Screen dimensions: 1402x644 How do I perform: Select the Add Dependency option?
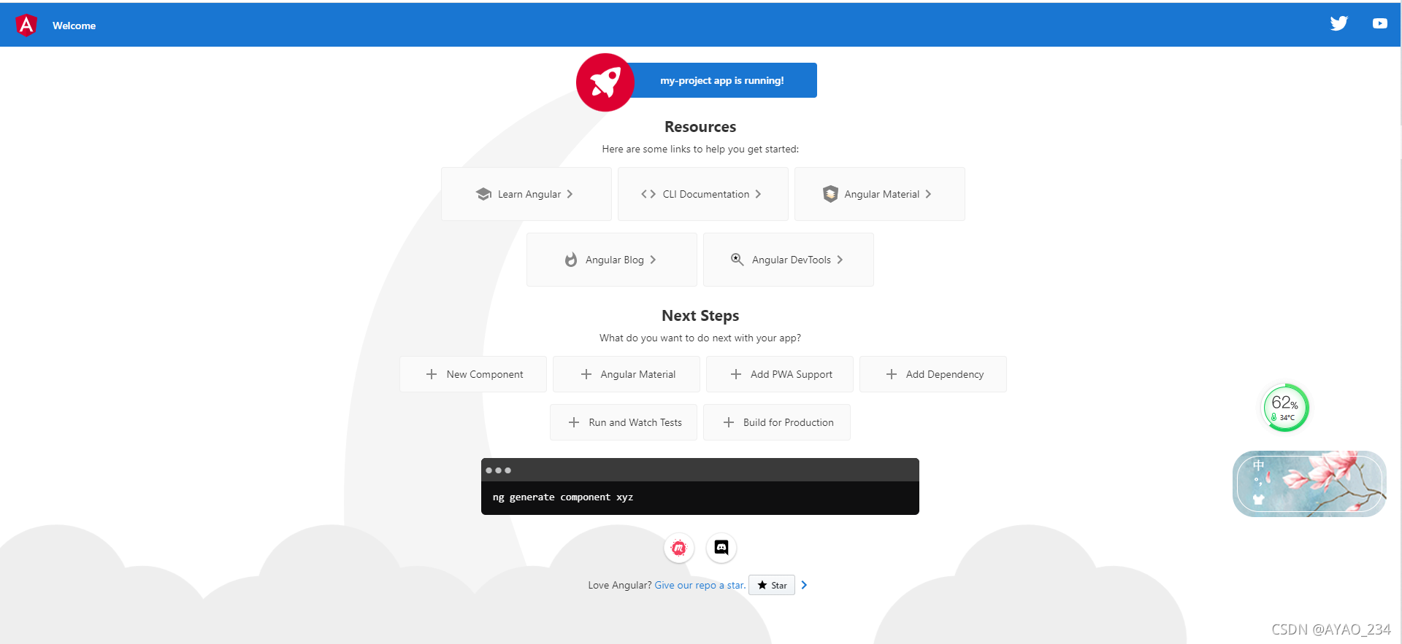point(933,374)
